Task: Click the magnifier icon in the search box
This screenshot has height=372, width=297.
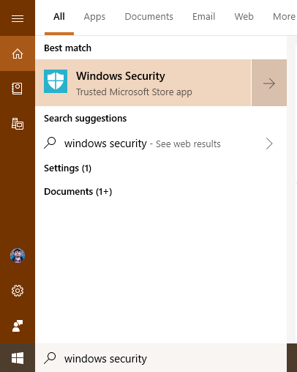Action: pos(50,358)
